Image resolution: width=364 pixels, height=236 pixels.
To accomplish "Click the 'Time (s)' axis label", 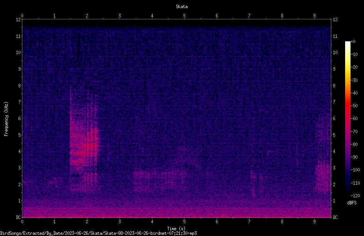I will tap(177, 229).
